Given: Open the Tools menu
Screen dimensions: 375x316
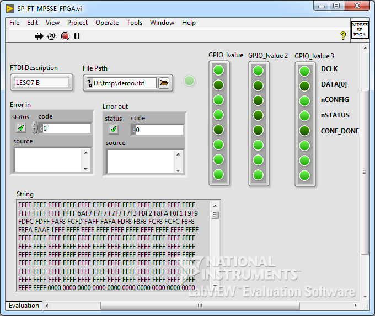Looking at the screenshot, I should tap(134, 23).
